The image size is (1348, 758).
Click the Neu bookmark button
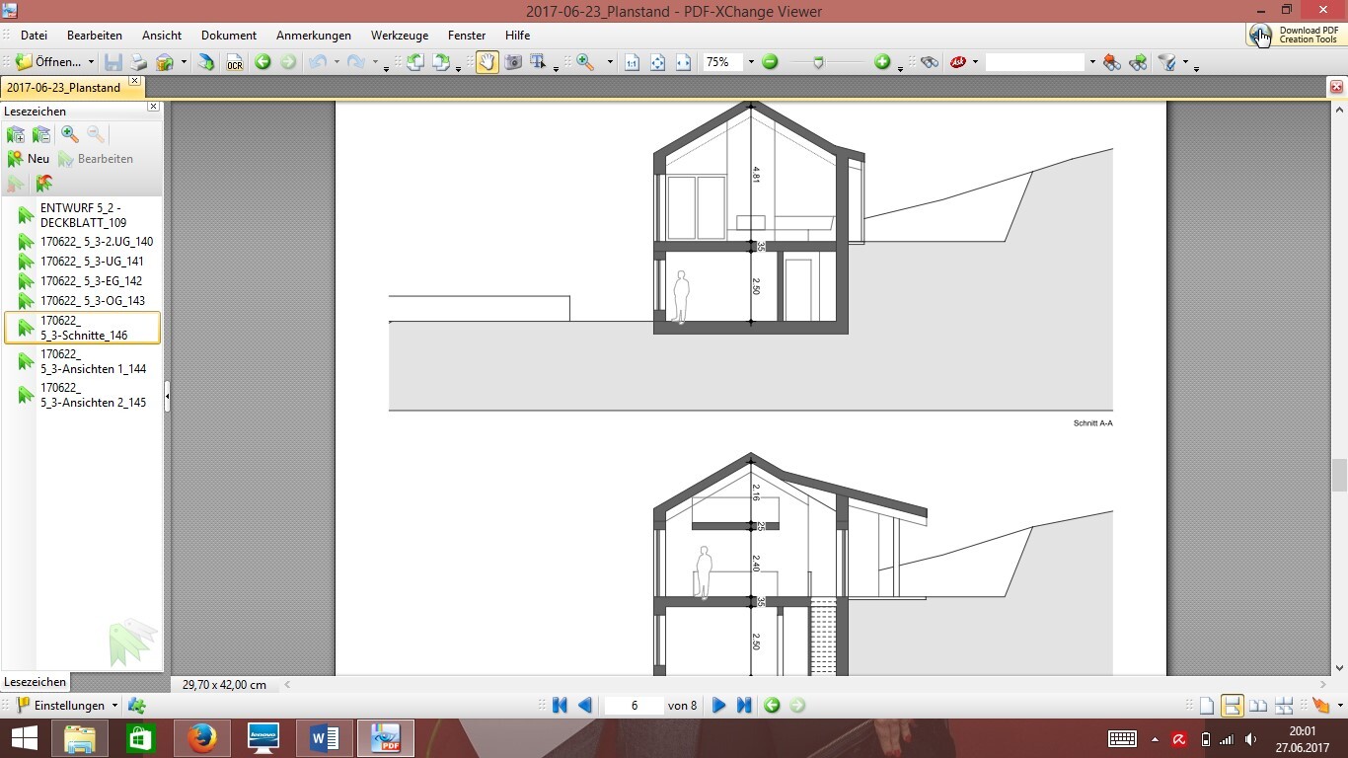pos(29,159)
